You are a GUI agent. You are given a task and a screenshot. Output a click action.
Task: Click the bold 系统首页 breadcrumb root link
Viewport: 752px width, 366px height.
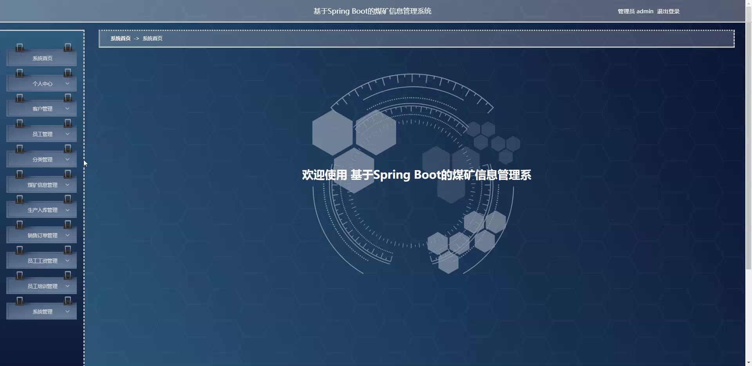pyautogui.click(x=121, y=38)
